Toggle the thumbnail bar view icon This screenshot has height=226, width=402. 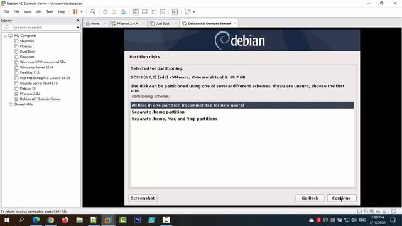pos(144,12)
